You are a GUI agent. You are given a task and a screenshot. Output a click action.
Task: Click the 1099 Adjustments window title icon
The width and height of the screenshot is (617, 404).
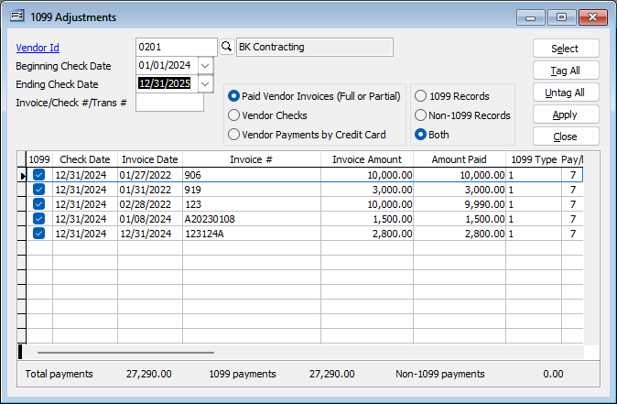pyautogui.click(x=16, y=16)
